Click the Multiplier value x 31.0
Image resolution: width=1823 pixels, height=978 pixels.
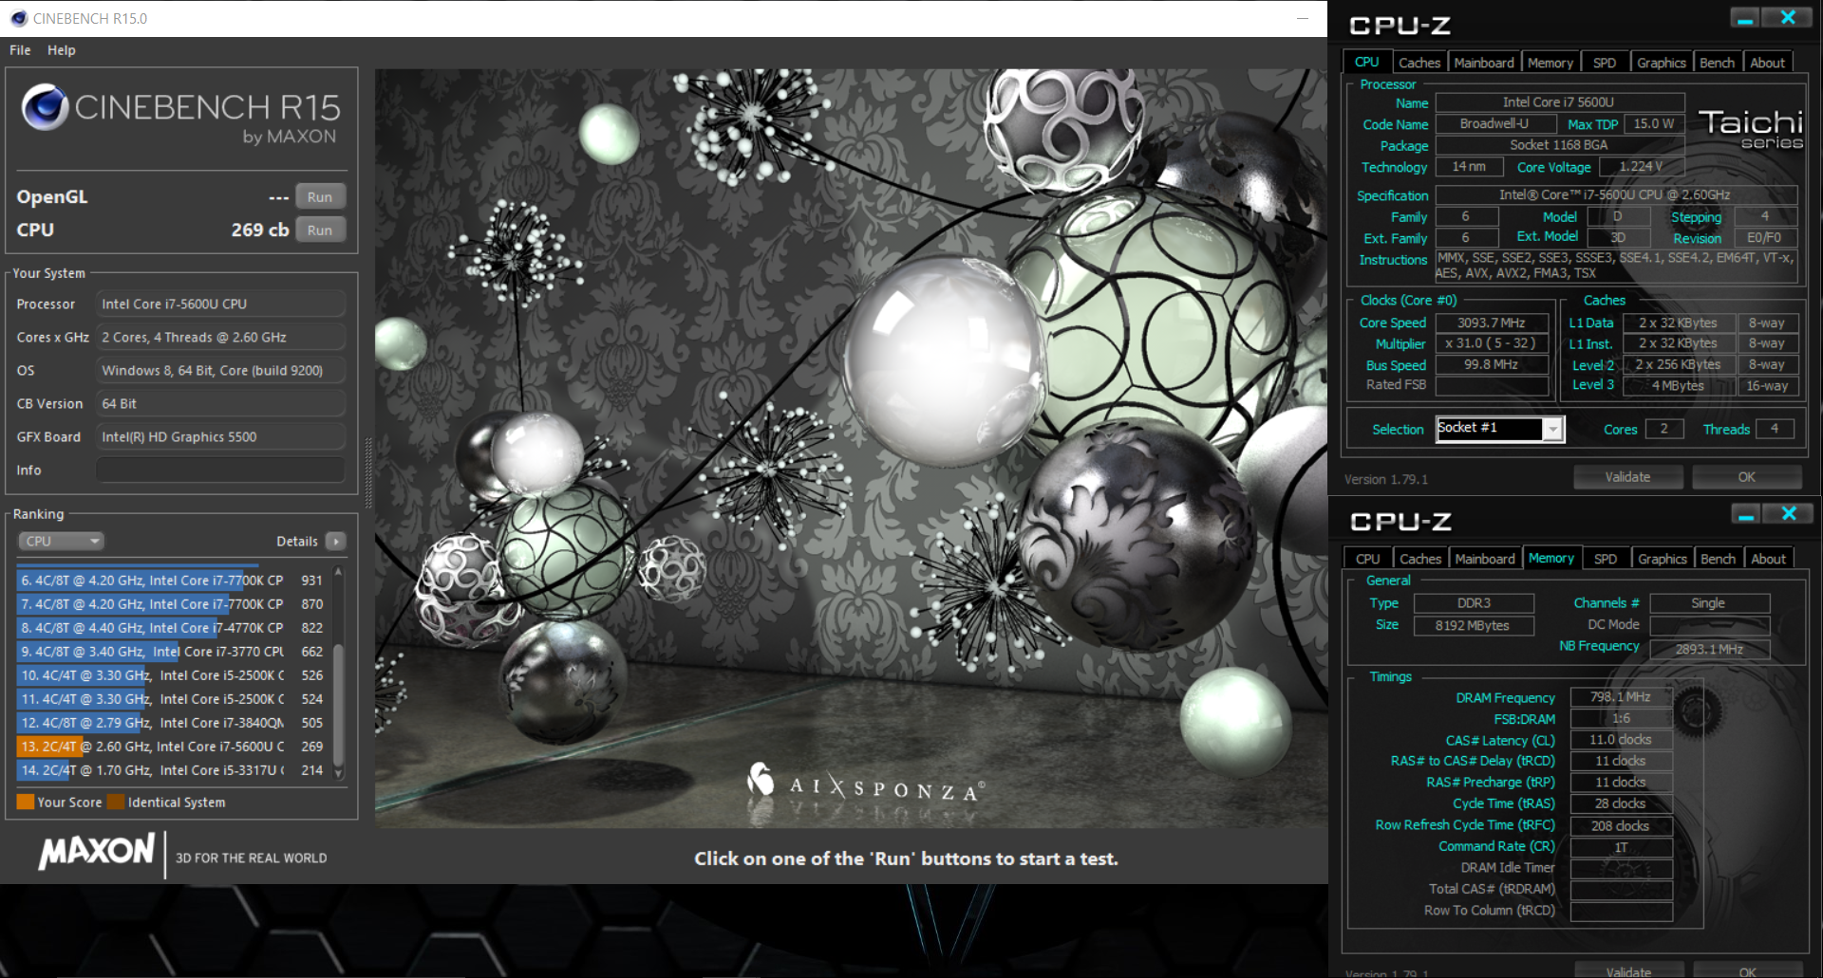click(x=1492, y=344)
